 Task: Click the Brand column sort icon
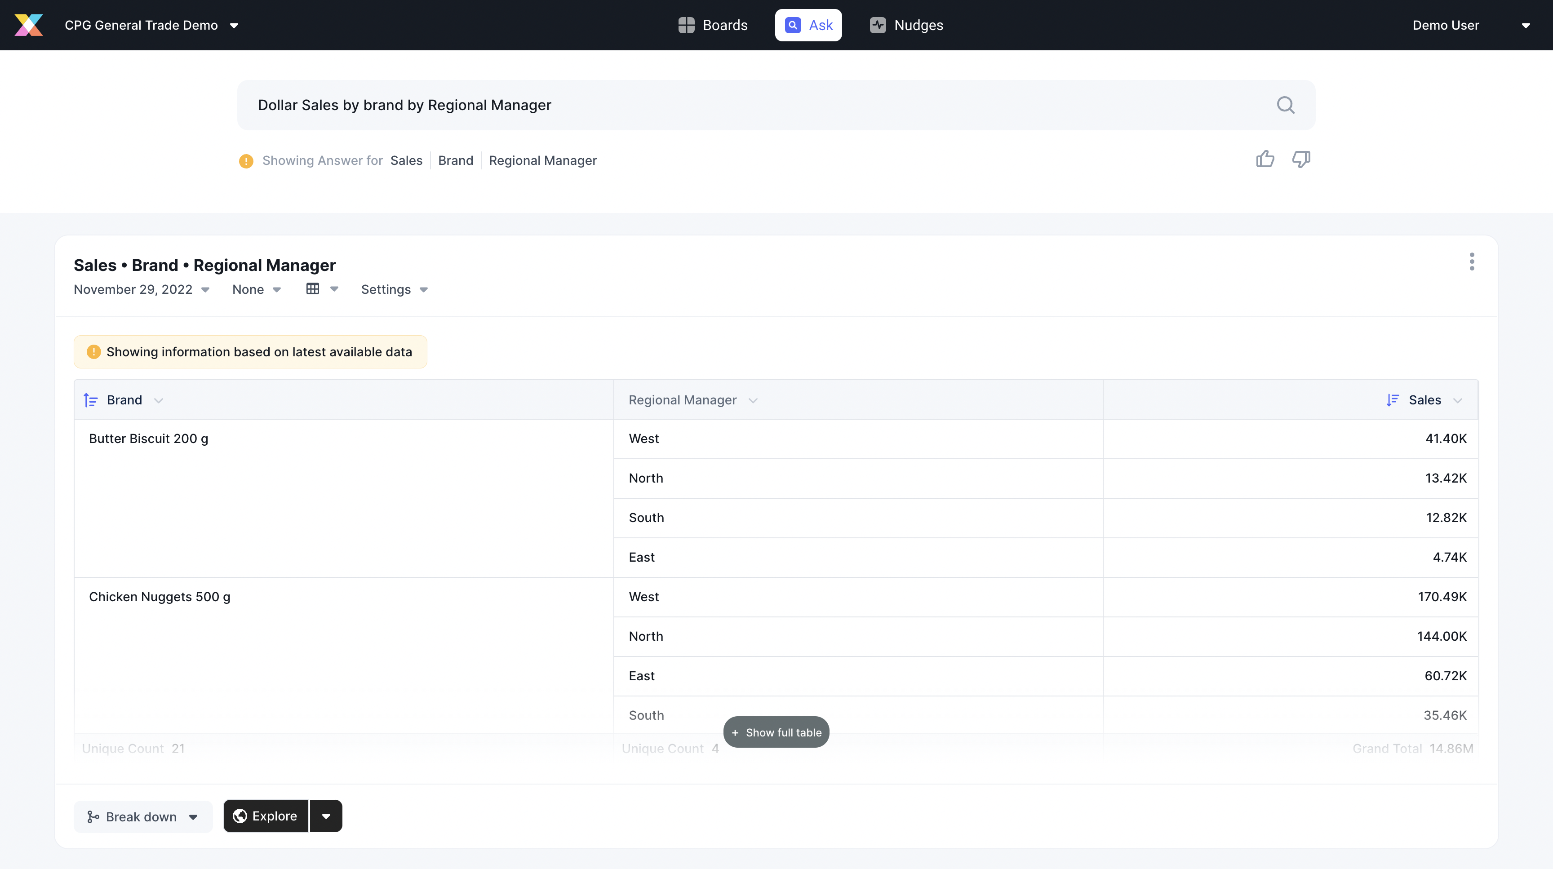(x=90, y=400)
